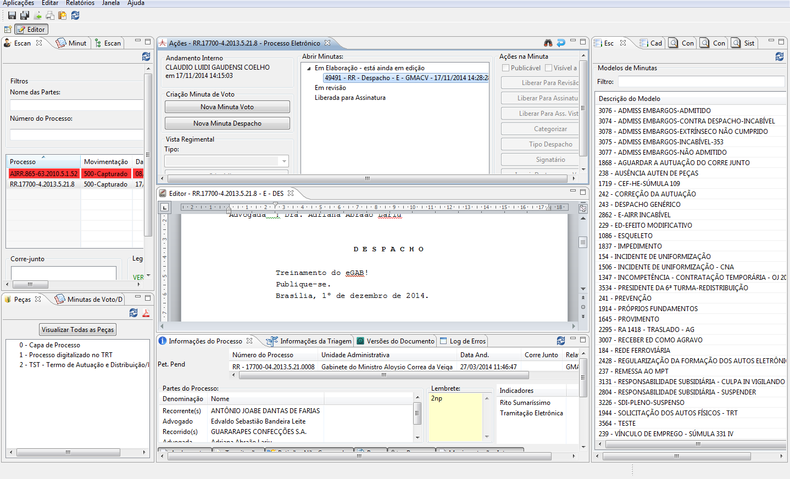790x479 pixels.
Task: Close the Editor RR.17700 document tab
Action: point(291,193)
